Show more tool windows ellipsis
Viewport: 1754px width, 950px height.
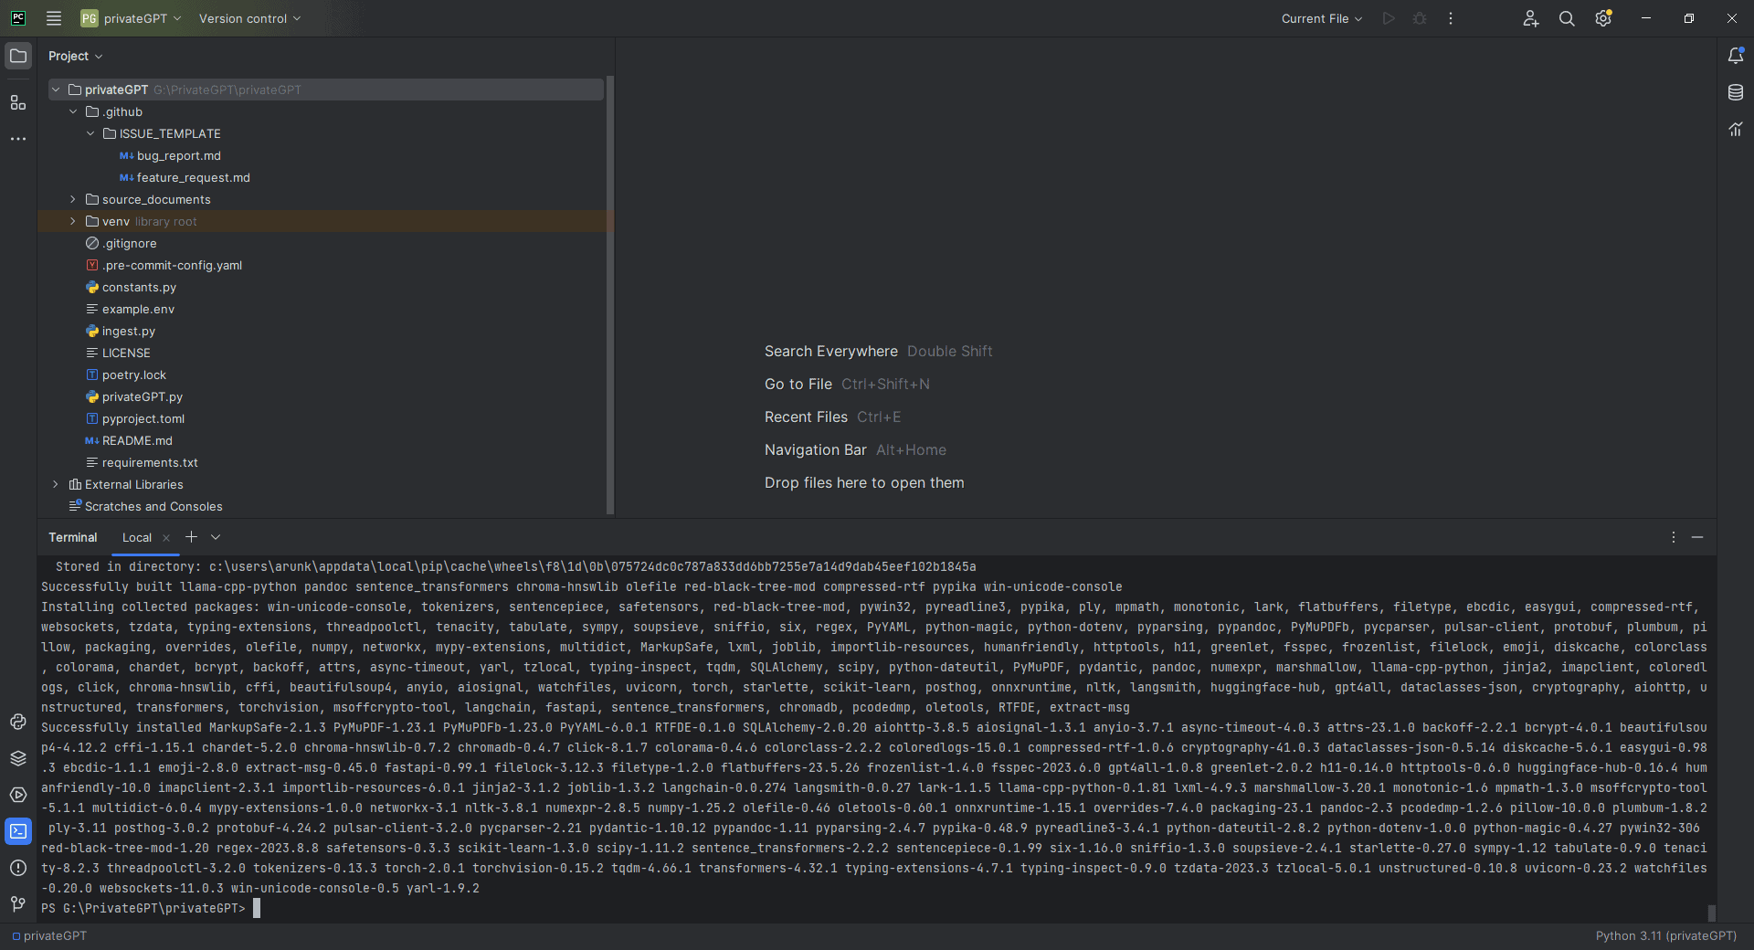[x=18, y=139]
